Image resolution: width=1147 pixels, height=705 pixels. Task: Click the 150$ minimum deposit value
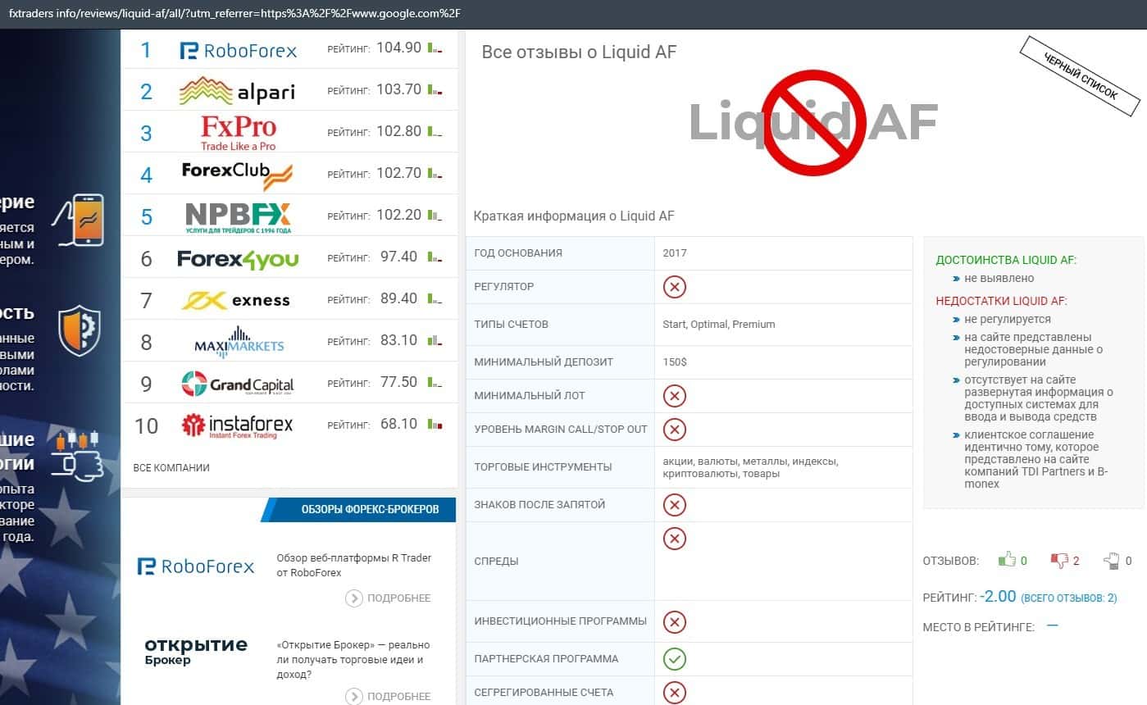tap(675, 362)
